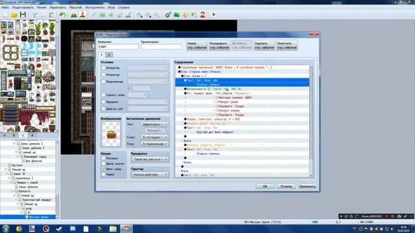Collapse the Крепость map tree node

coord(13,191)
